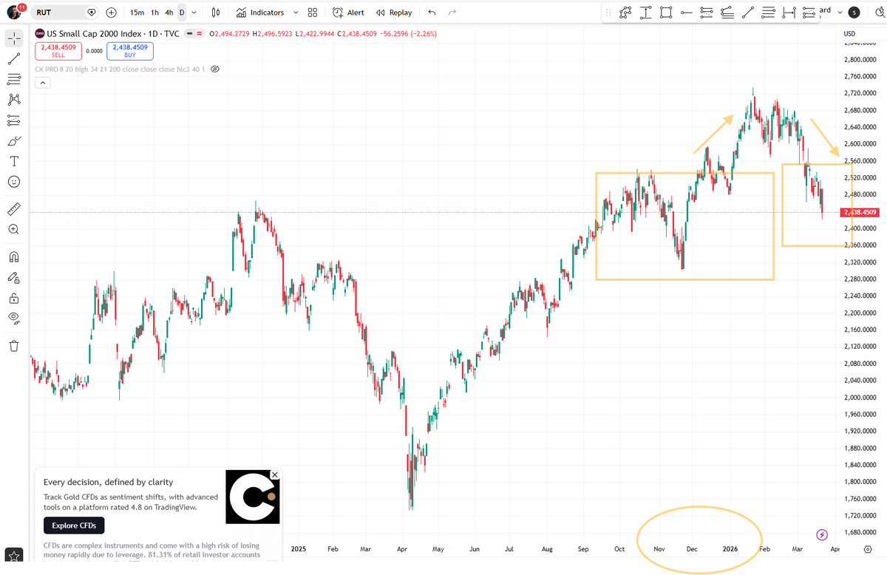Select the crosshair cursor tool
Screen dimensions: 887x575
[14, 38]
